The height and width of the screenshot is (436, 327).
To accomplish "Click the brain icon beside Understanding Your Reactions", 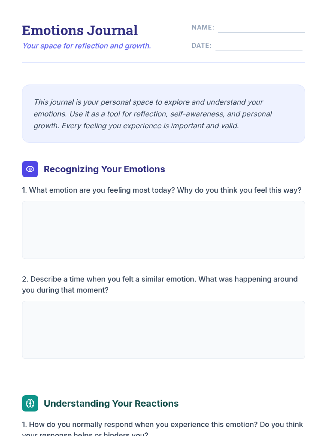I will [30, 403].
